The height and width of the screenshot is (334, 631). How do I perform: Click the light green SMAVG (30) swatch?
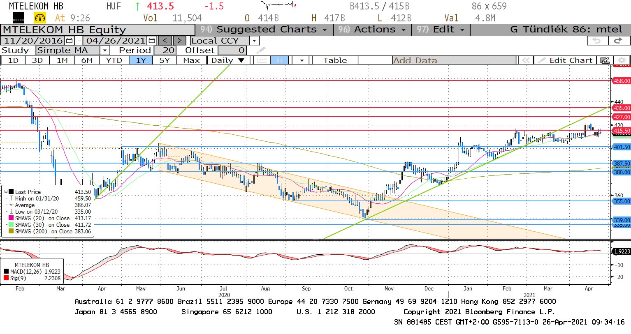pos(11,225)
